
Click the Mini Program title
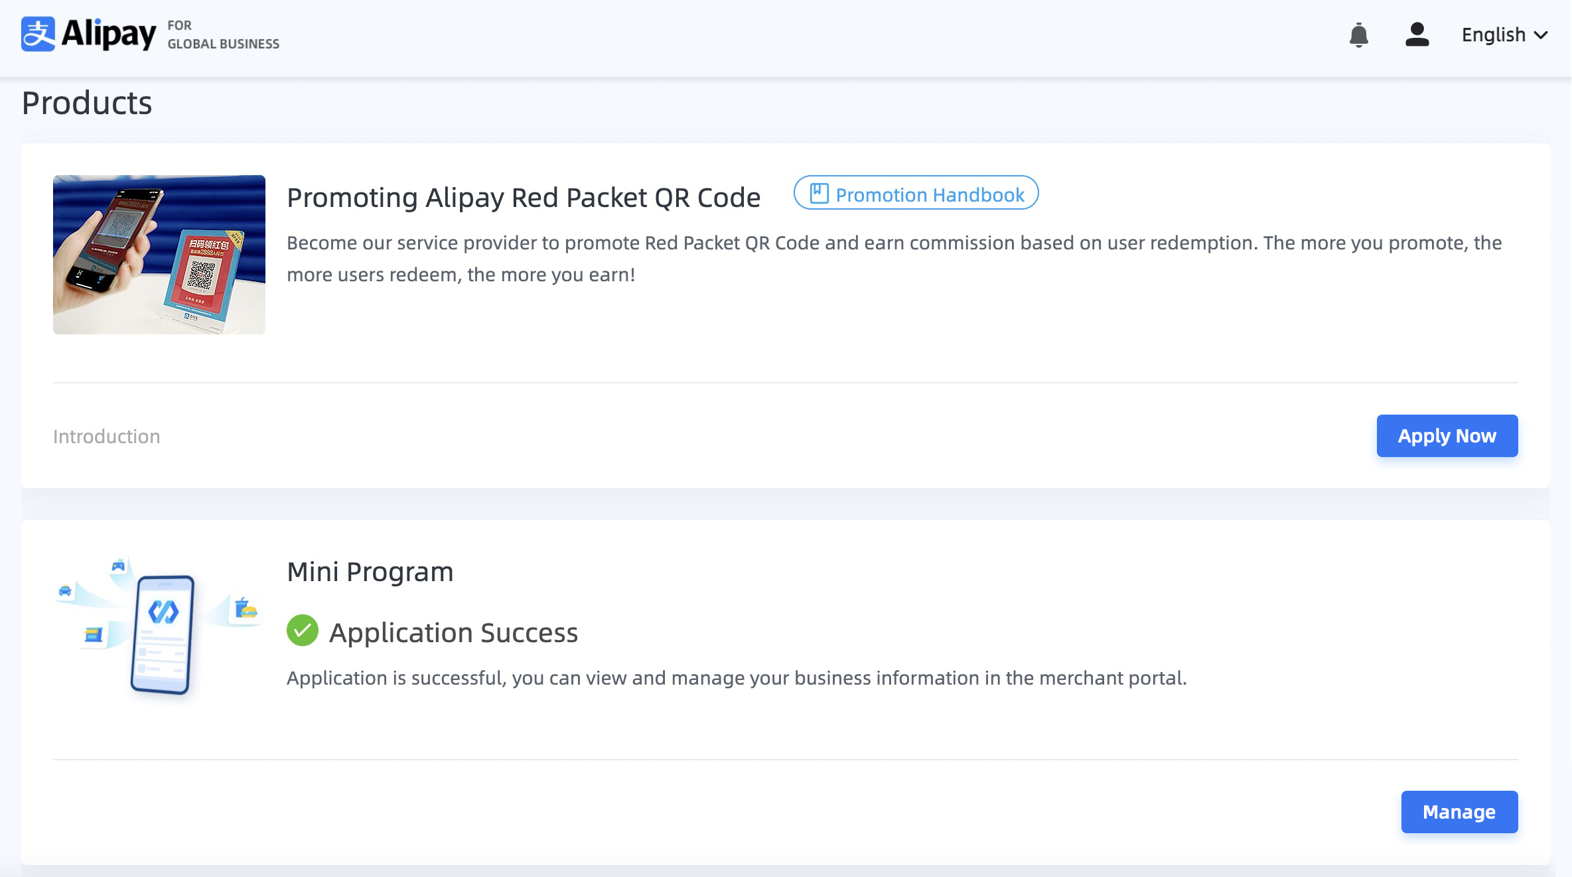click(x=370, y=571)
